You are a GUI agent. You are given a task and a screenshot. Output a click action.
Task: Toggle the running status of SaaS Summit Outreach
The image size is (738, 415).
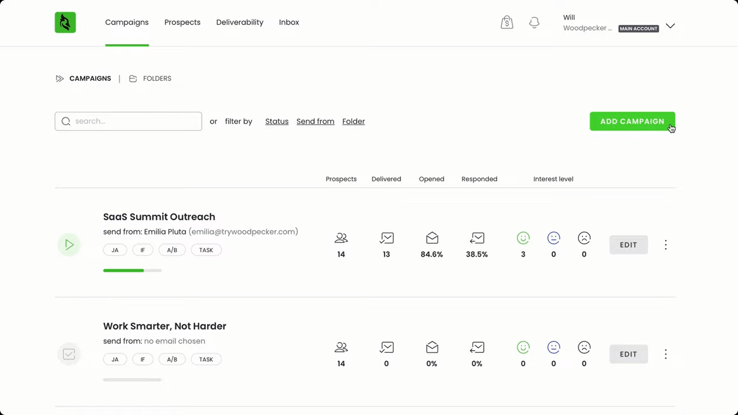coord(69,245)
